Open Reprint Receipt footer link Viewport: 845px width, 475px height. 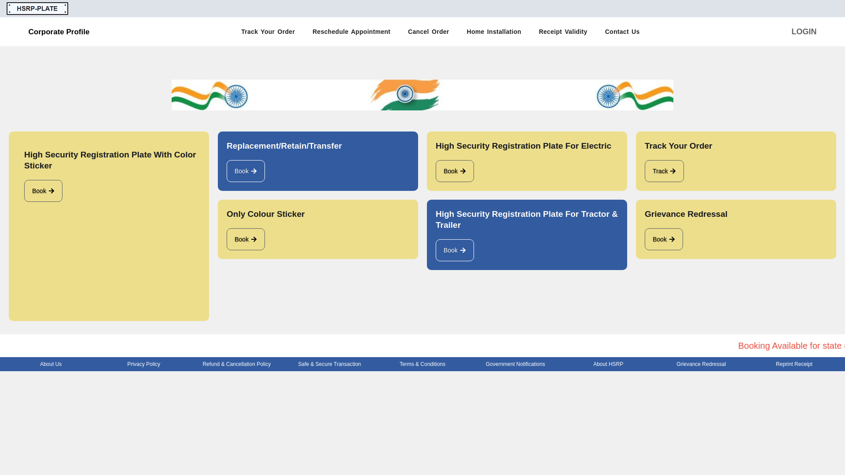point(794,364)
